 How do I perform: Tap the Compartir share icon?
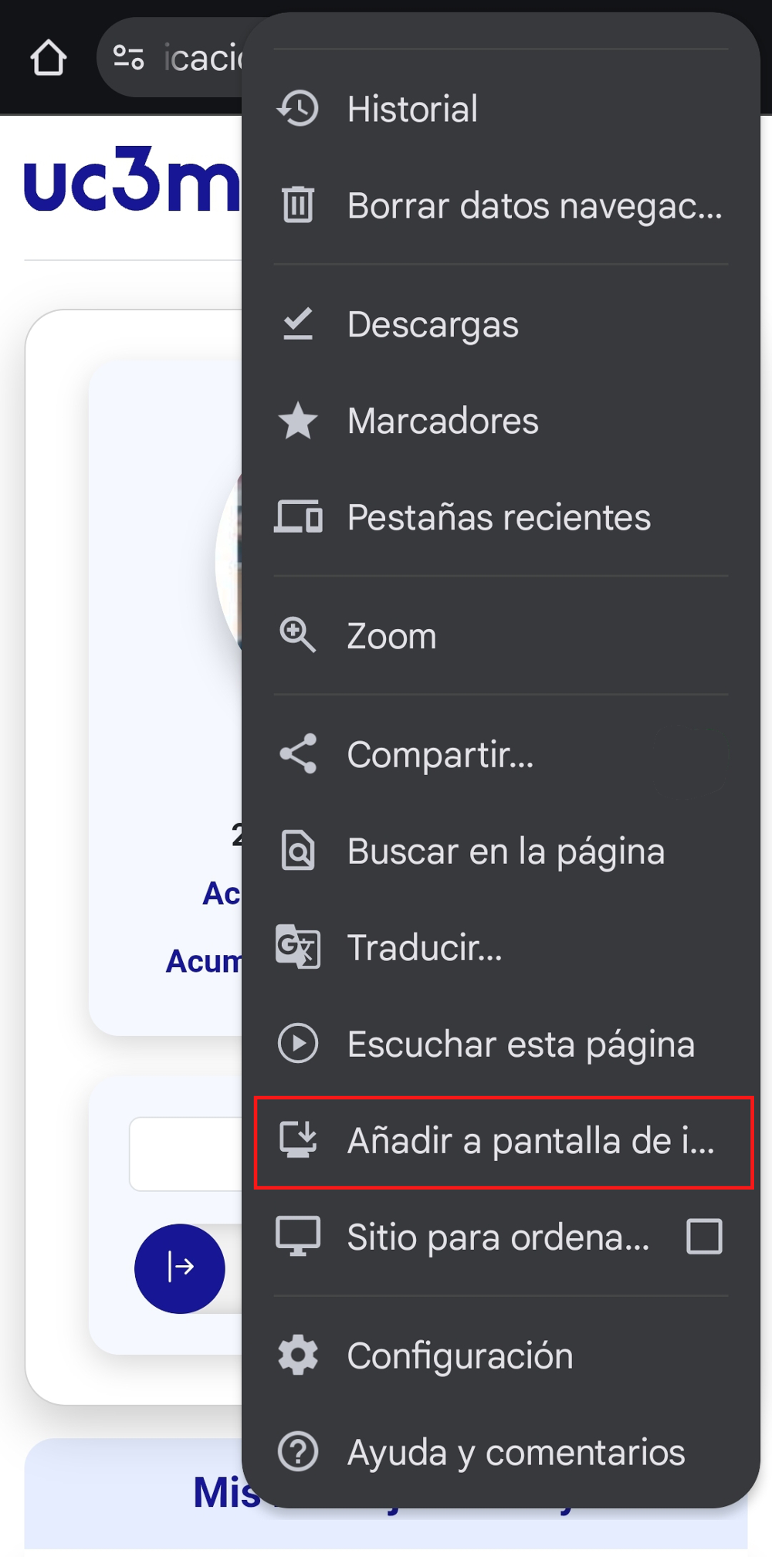(298, 755)
